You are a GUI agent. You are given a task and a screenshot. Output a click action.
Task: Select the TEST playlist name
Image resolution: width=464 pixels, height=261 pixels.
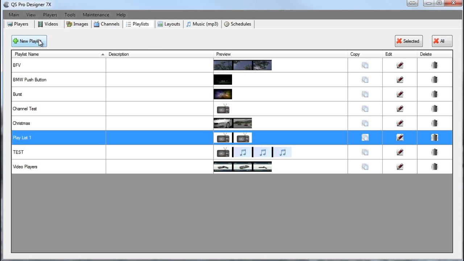(18, 152)
